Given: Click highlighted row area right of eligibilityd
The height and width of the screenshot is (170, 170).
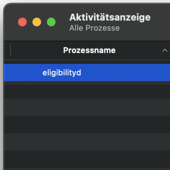Looking at the screenshot, I should pos(127,73).
